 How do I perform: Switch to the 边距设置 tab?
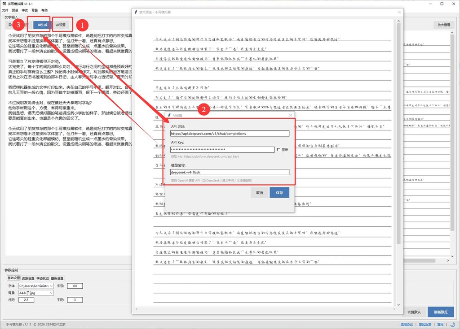[x=28, y=278]
